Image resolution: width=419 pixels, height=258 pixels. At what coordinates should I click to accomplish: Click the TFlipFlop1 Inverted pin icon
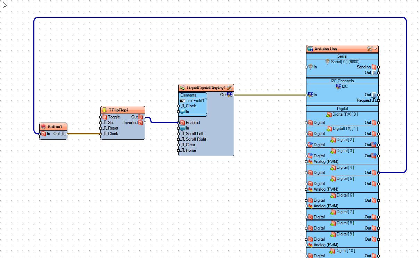tap(140, 123)
